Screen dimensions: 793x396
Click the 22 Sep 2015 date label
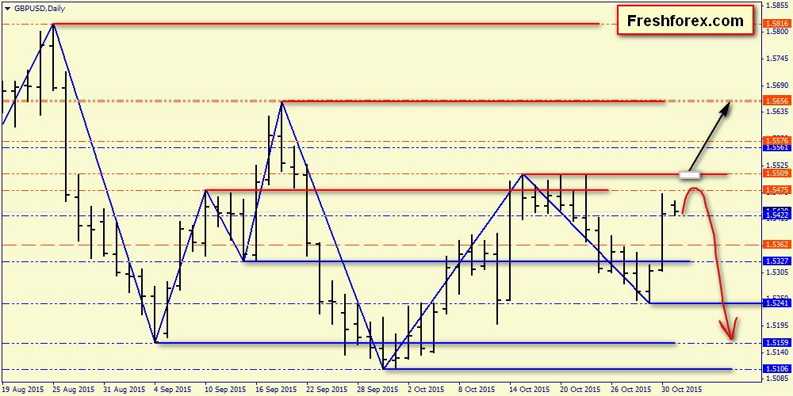tap(325, 390)
